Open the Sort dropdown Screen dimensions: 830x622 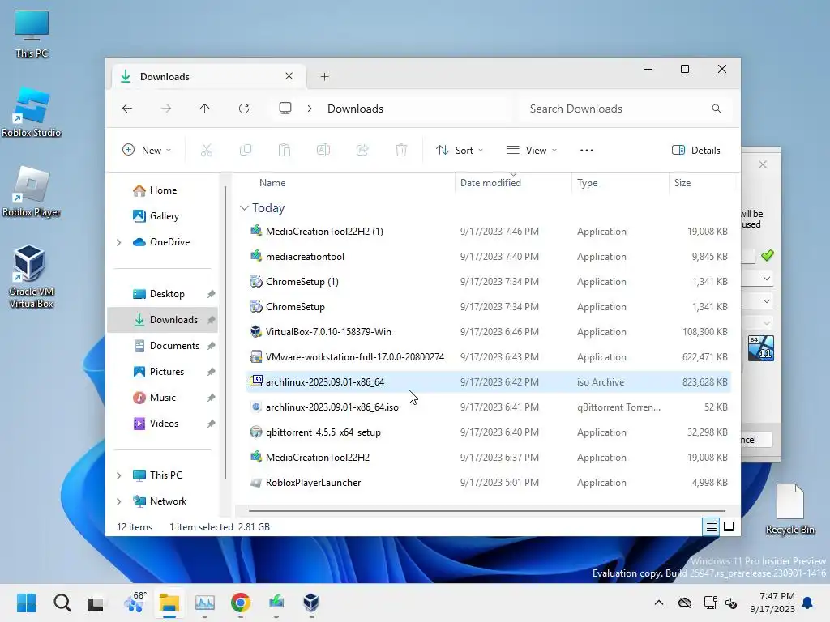tap(459, 150)
